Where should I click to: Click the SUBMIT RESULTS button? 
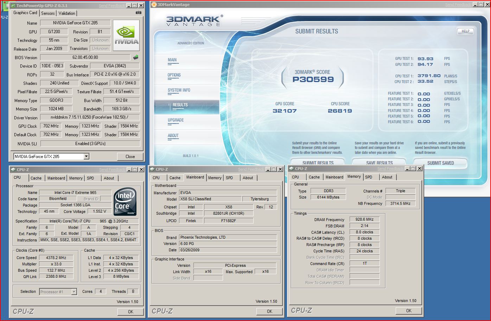coord(318,163)
